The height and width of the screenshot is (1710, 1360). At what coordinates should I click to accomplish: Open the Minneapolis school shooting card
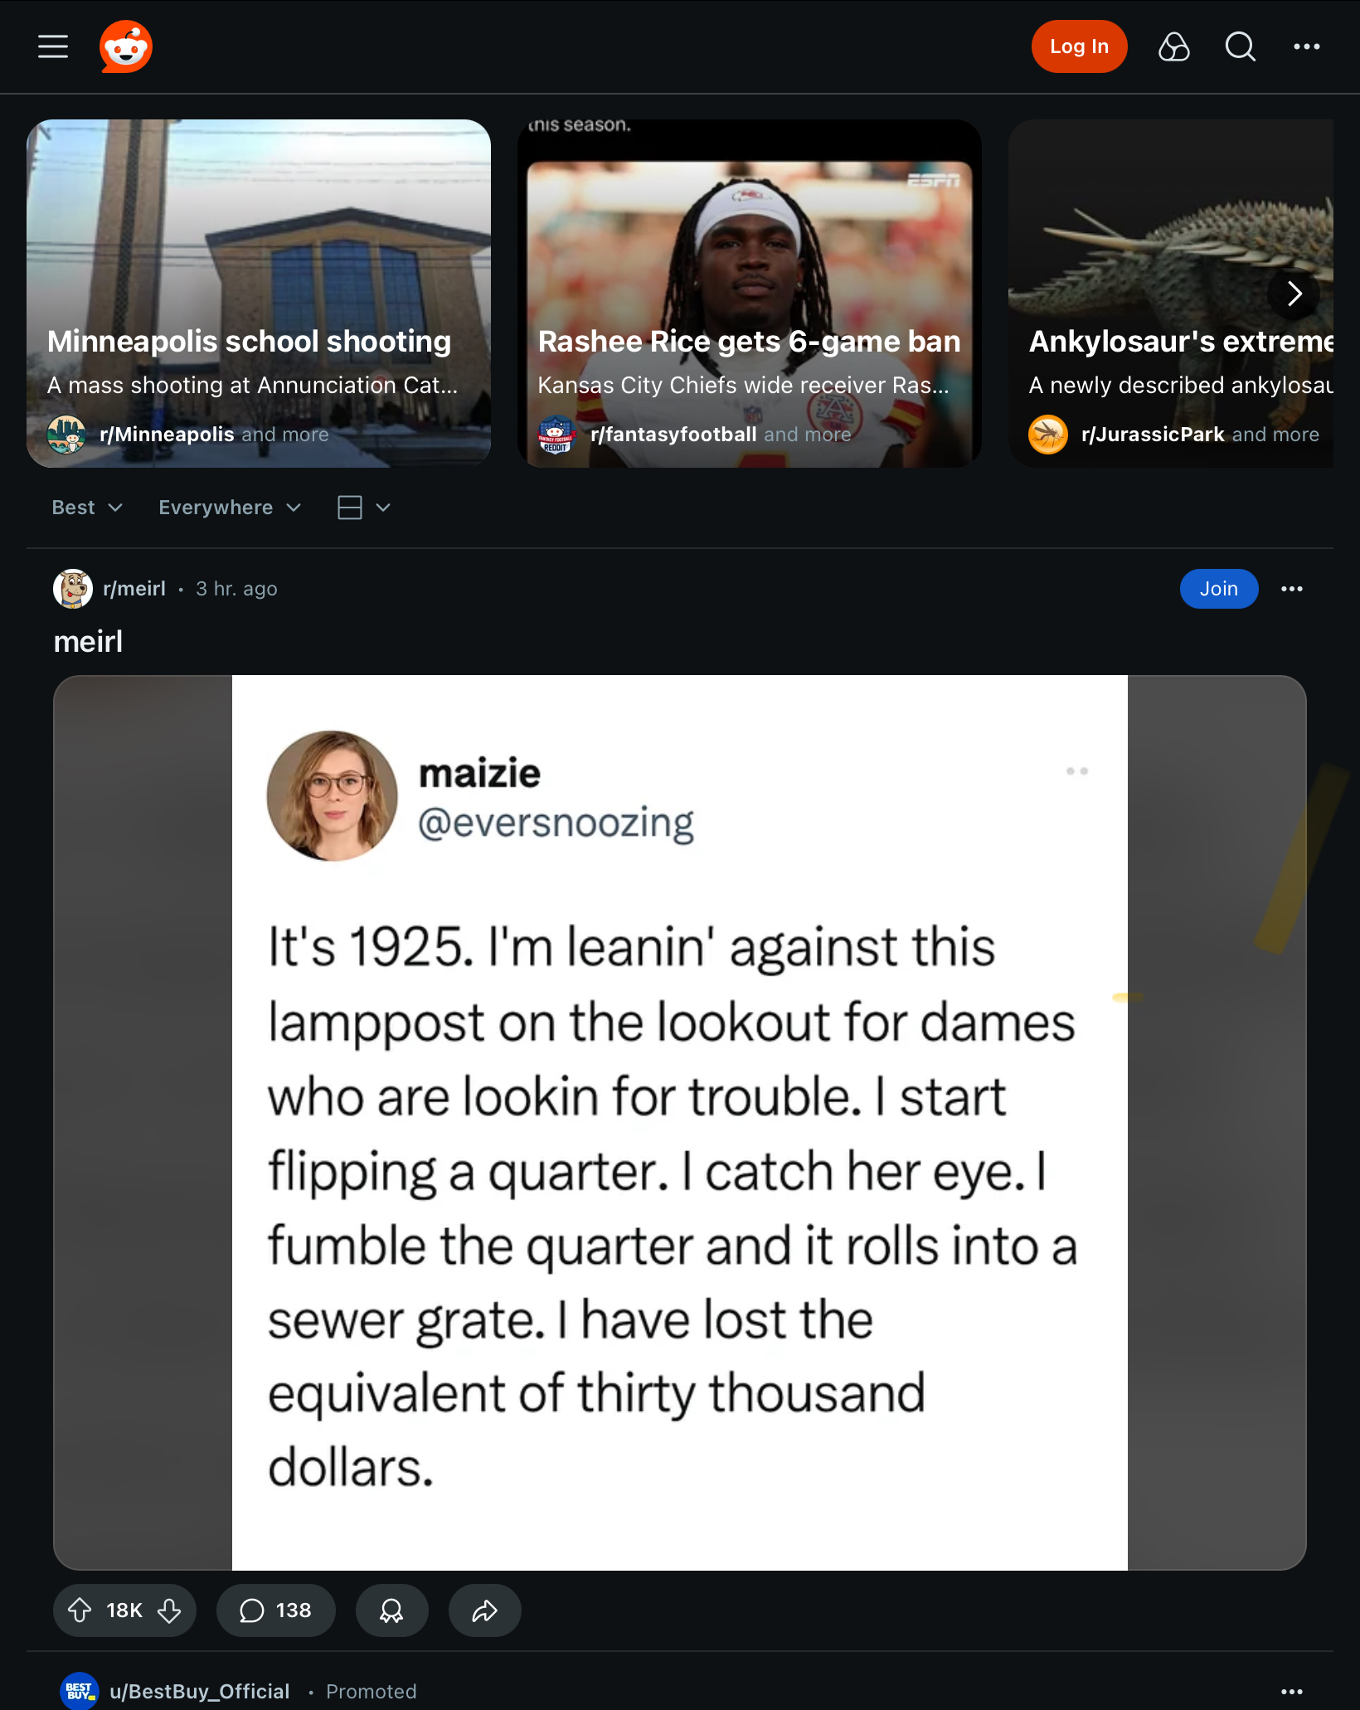(259, 294)
